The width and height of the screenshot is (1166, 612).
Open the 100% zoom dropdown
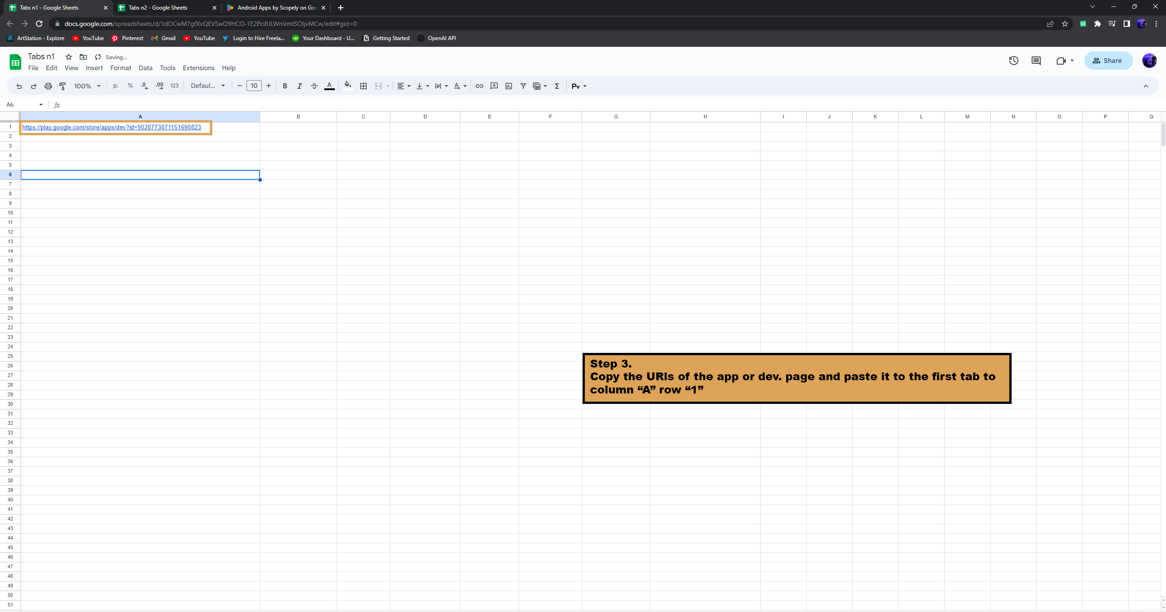pos(87,86)
